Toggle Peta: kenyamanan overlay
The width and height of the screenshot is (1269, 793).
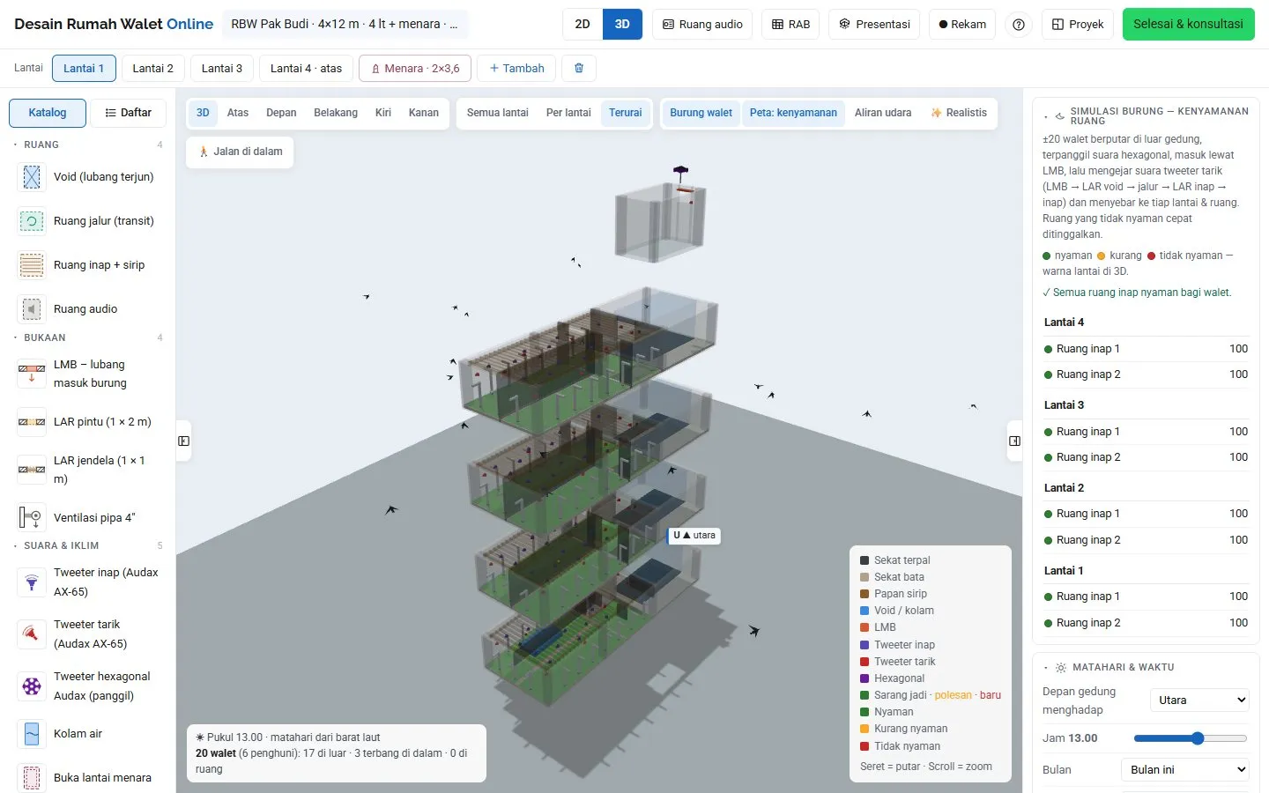793,113
